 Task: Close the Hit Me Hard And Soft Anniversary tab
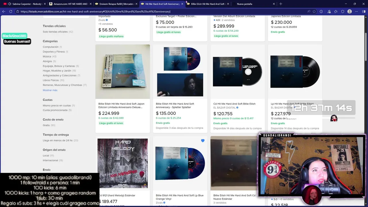182,4
